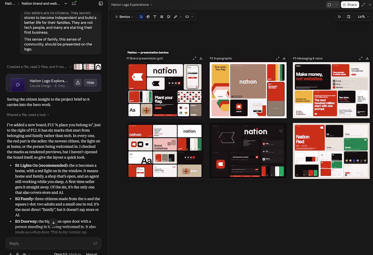This screenshot has height=255, width=373.
Task: Click the share icon on file card
Action: (78, 82)
